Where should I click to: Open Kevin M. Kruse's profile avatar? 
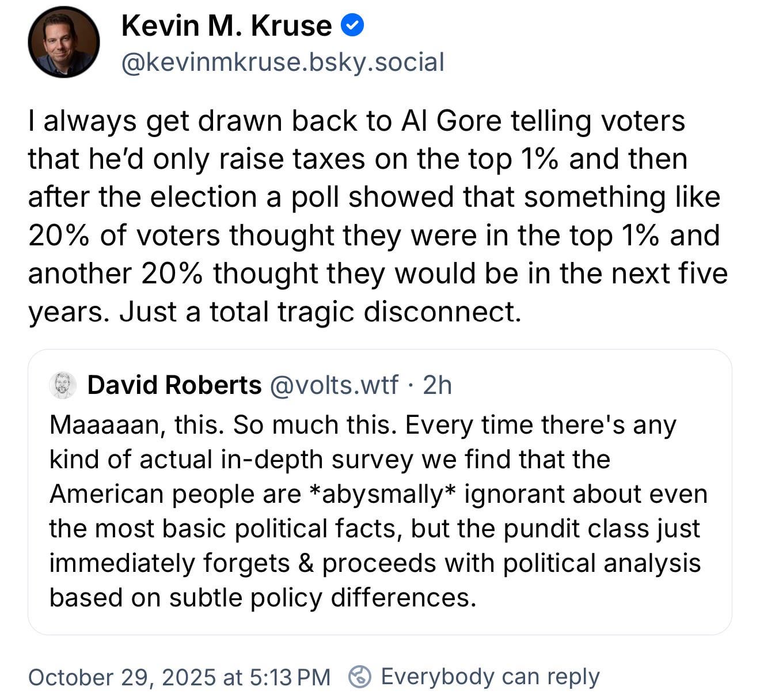(x=63, y=42)
